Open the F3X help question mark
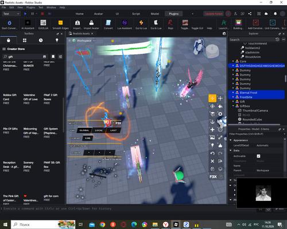287x229 pixels. [221, 177]
